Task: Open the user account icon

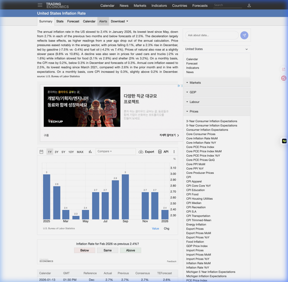Action: coord(249,5)
